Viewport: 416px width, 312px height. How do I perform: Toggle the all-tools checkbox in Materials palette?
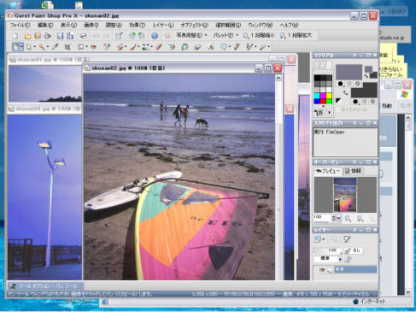pos(338,109)
